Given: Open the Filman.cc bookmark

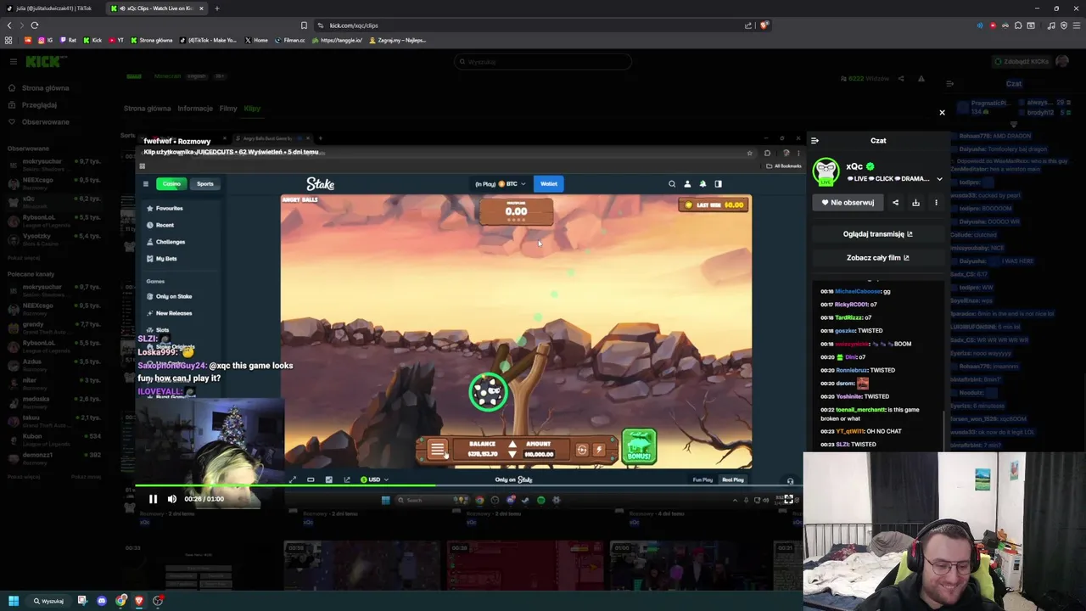Looking at the screenshot, I should [x=288, y=40].
